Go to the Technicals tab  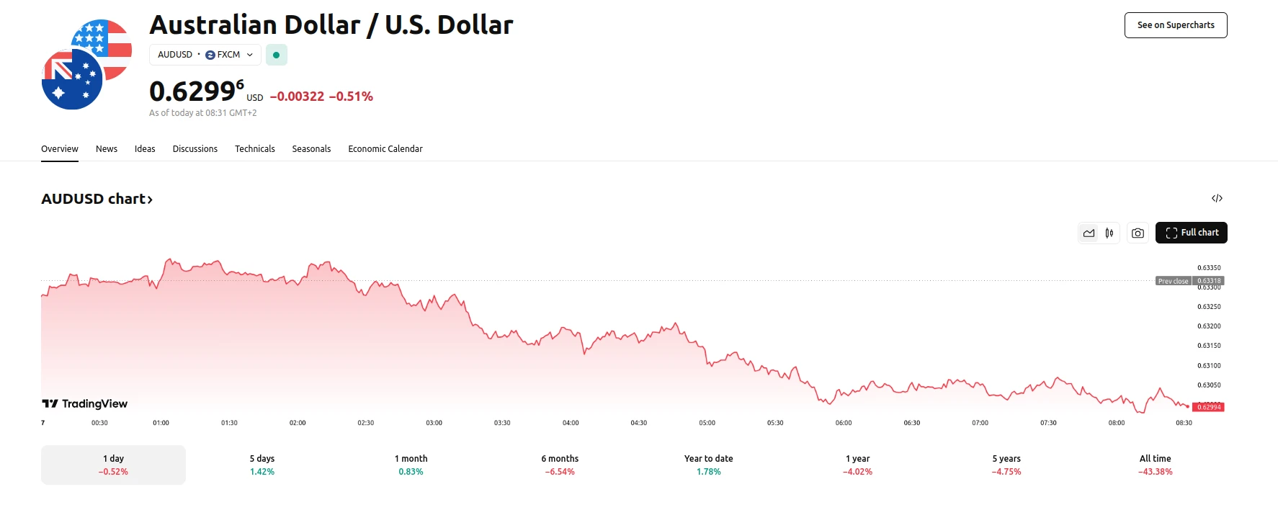(x=254, y=149)
